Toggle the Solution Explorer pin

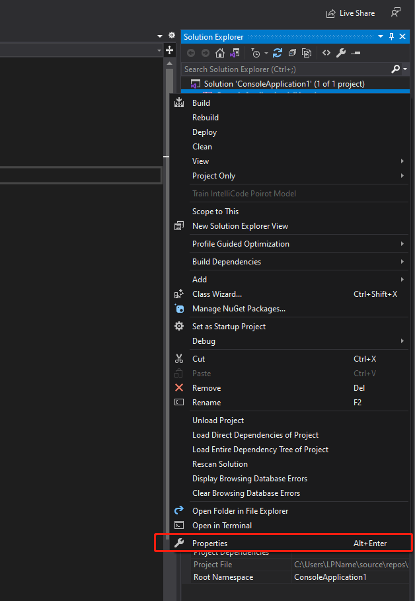[x=392, y=36]
